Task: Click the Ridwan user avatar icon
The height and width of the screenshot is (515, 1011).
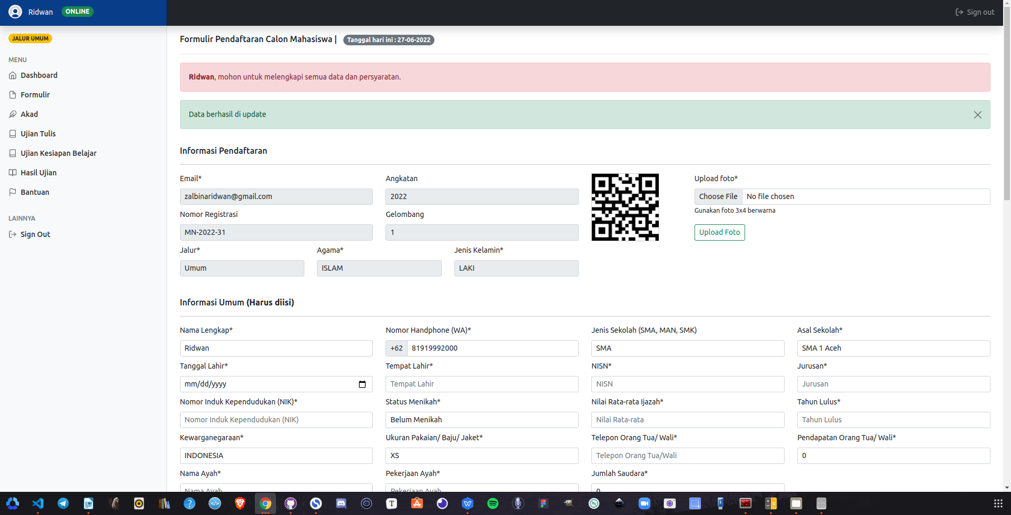Action: [15, 12]
